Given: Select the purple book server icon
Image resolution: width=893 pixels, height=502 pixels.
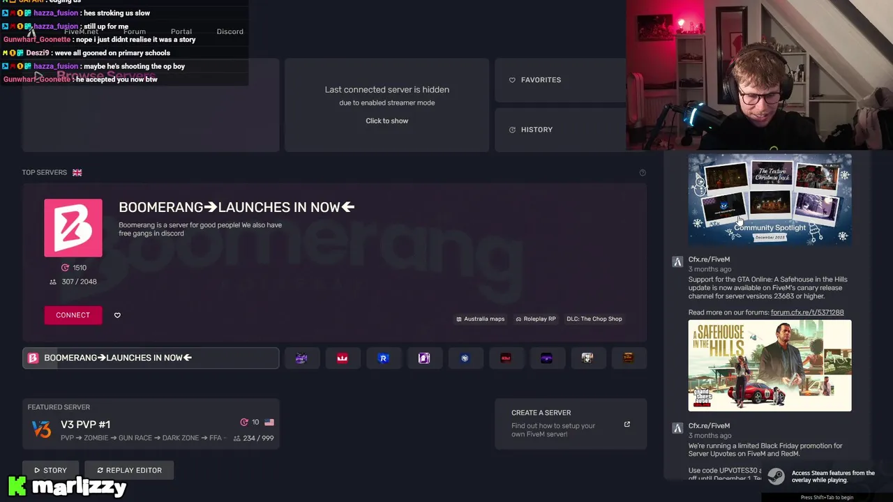Looking at the screenshot, I should (x=424, y=358).
